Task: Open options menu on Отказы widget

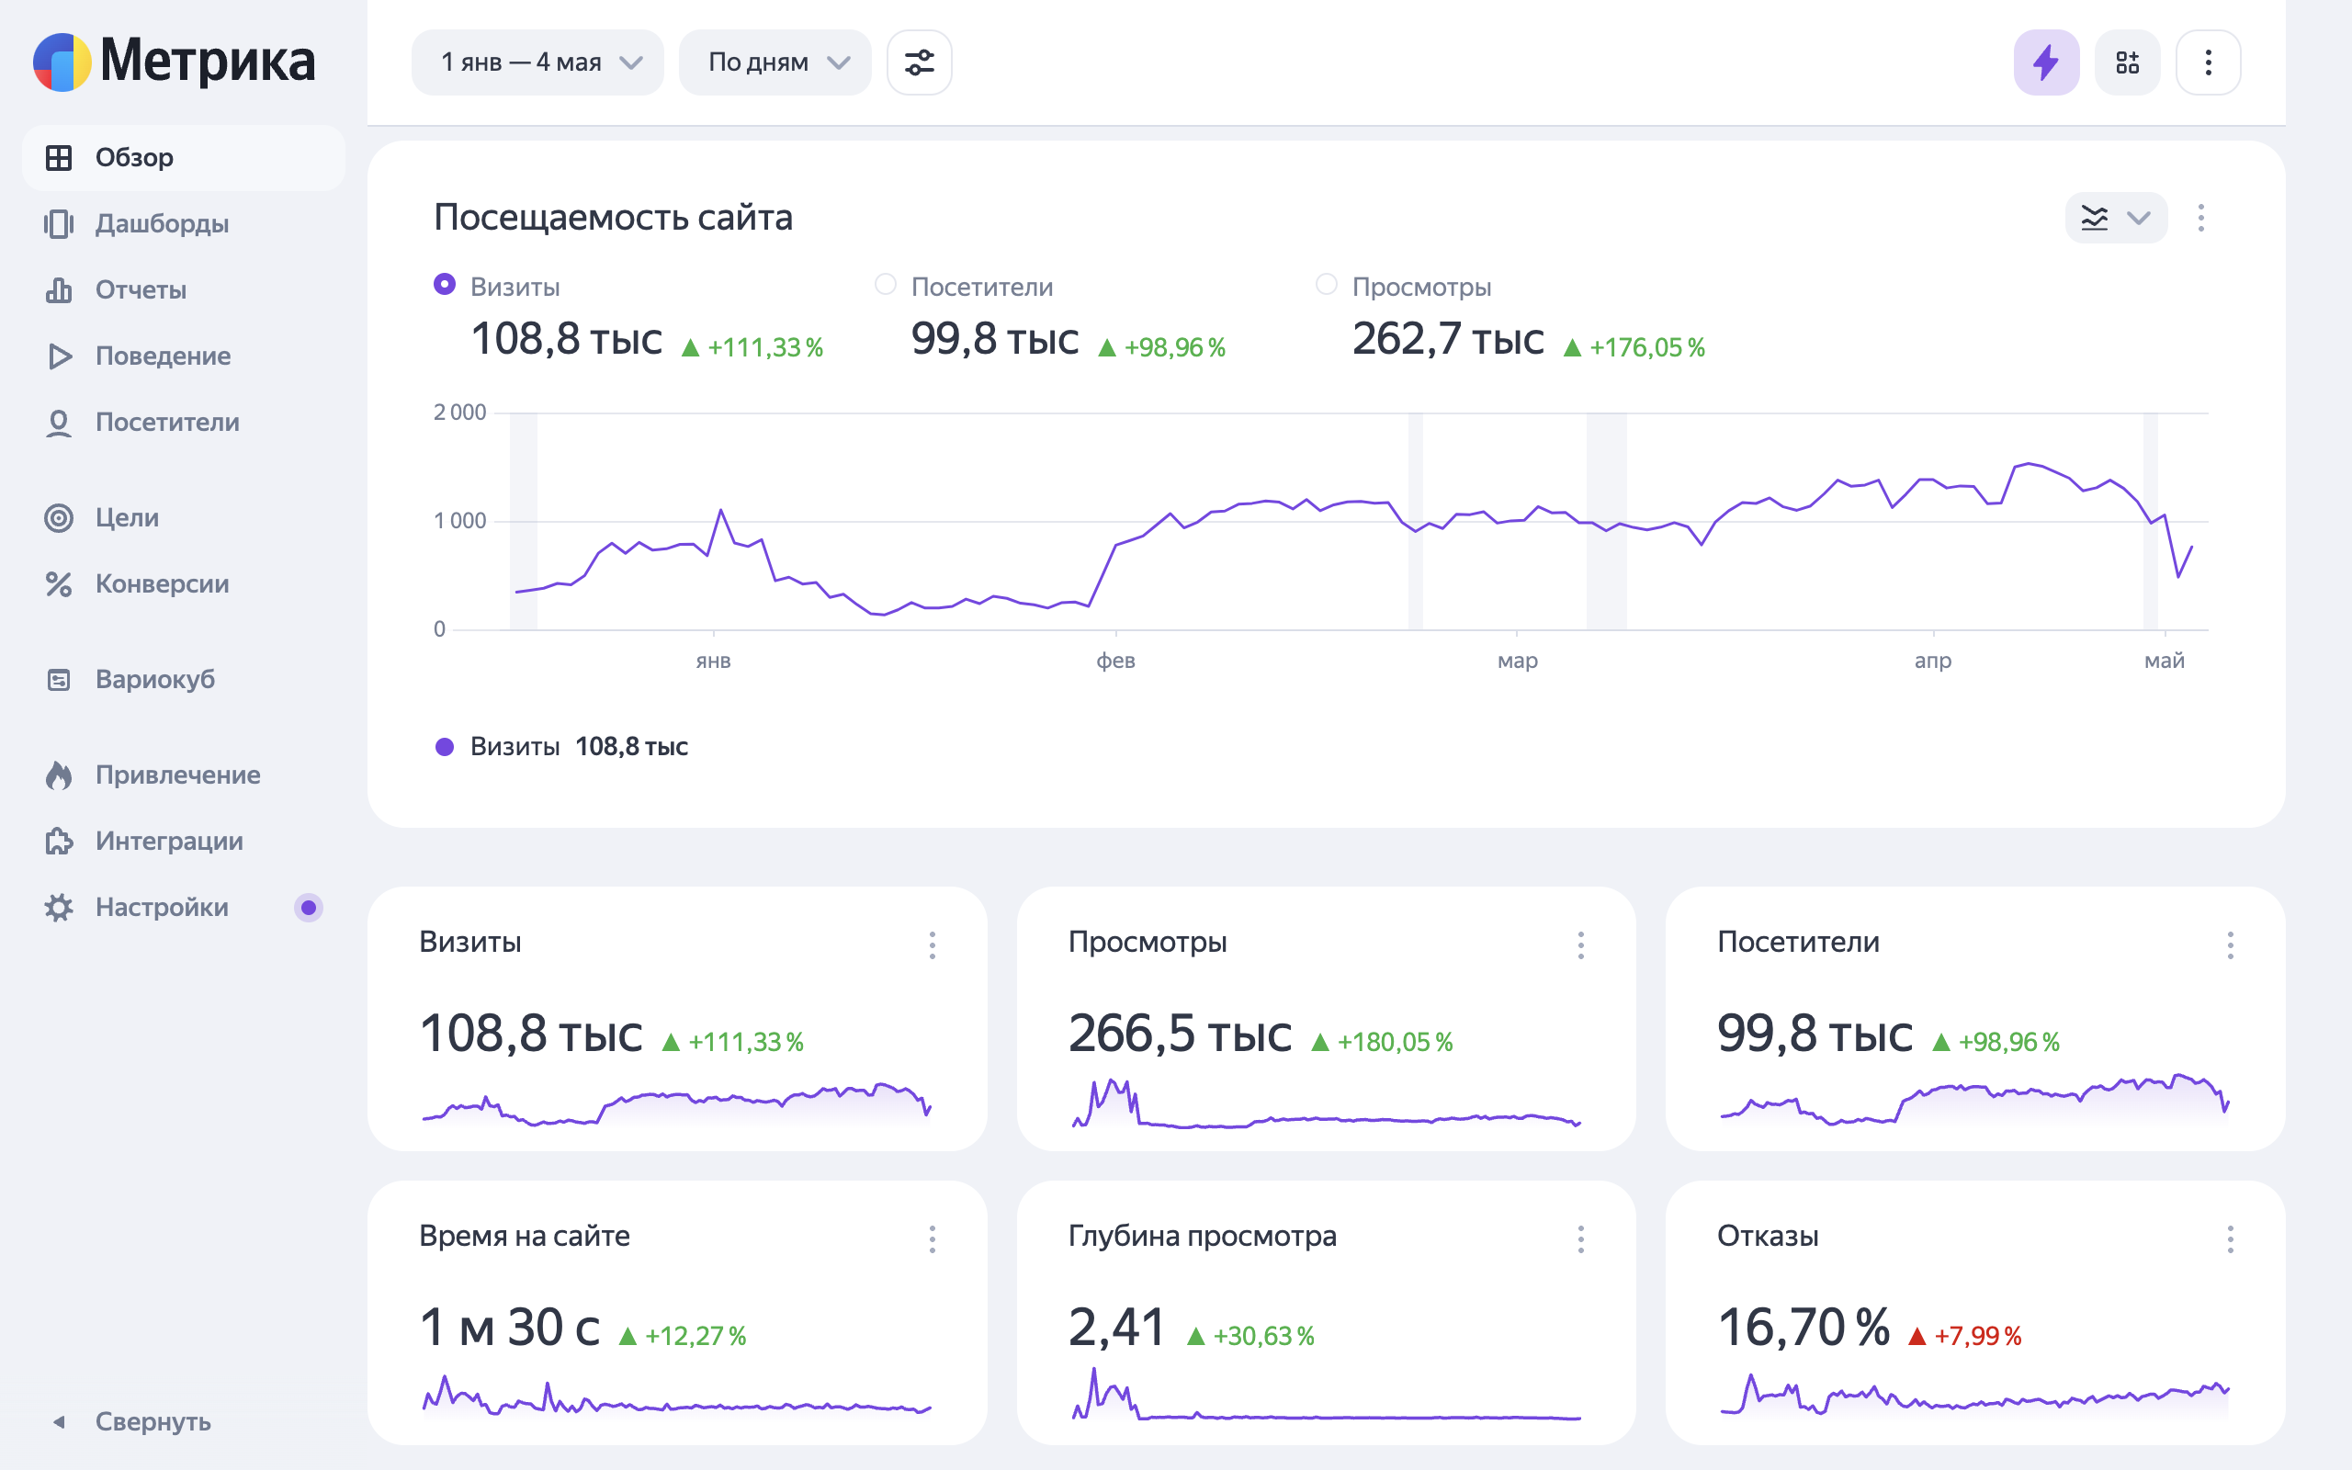Action: point(2230,1238)
